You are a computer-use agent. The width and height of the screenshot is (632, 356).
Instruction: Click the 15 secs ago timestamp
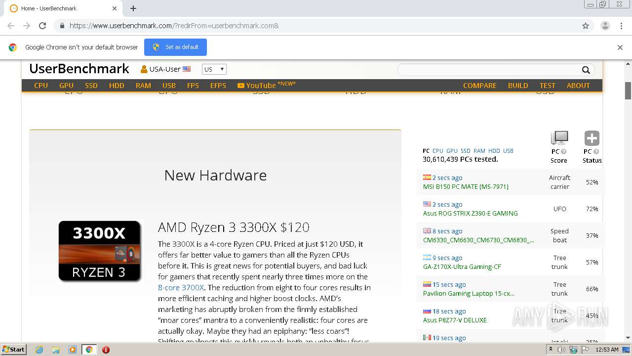pyautogui.click(x=449, y=284)
